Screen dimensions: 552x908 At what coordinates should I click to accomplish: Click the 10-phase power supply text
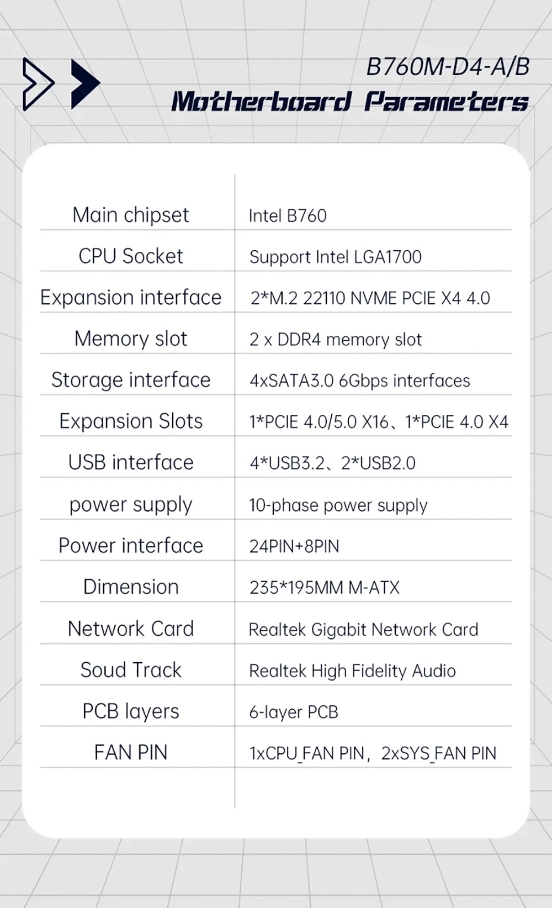(338, 505)
